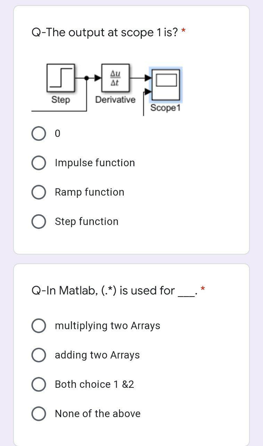The image size is (263, 446).
Task: Choose adding two Arrays radio button
Action: click(x=39, y=355)
